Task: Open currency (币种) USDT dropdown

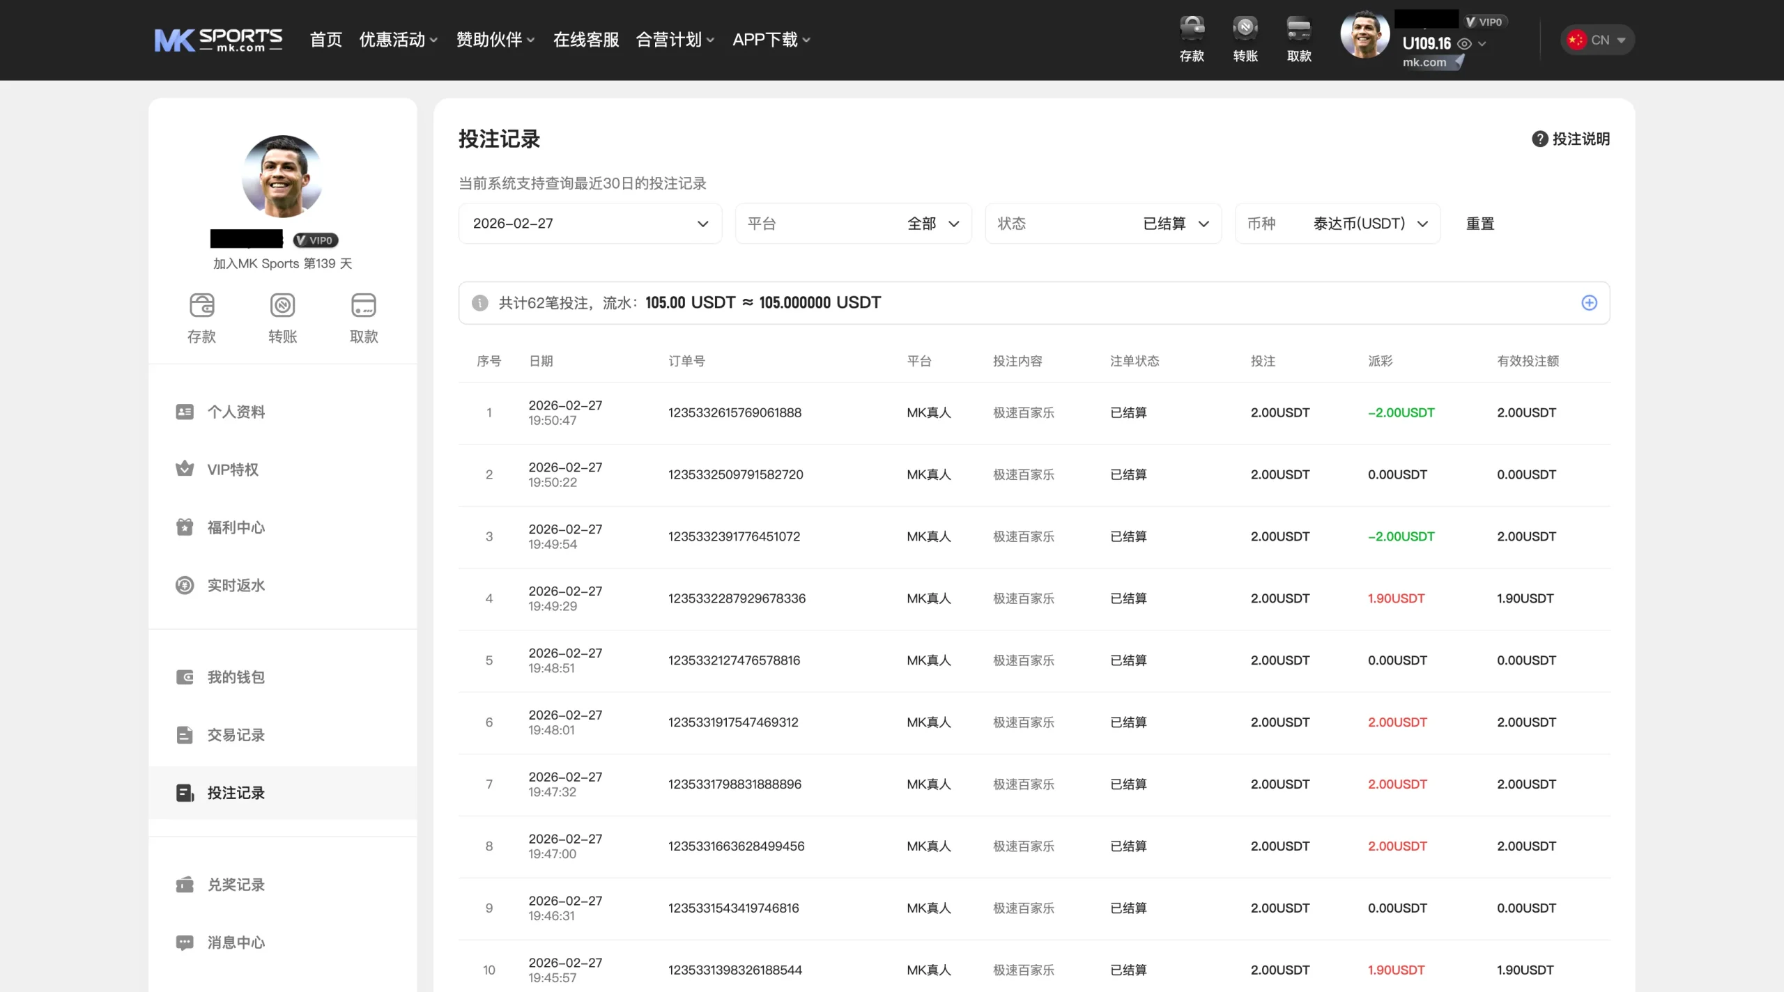Action: tap(1337, 224)
